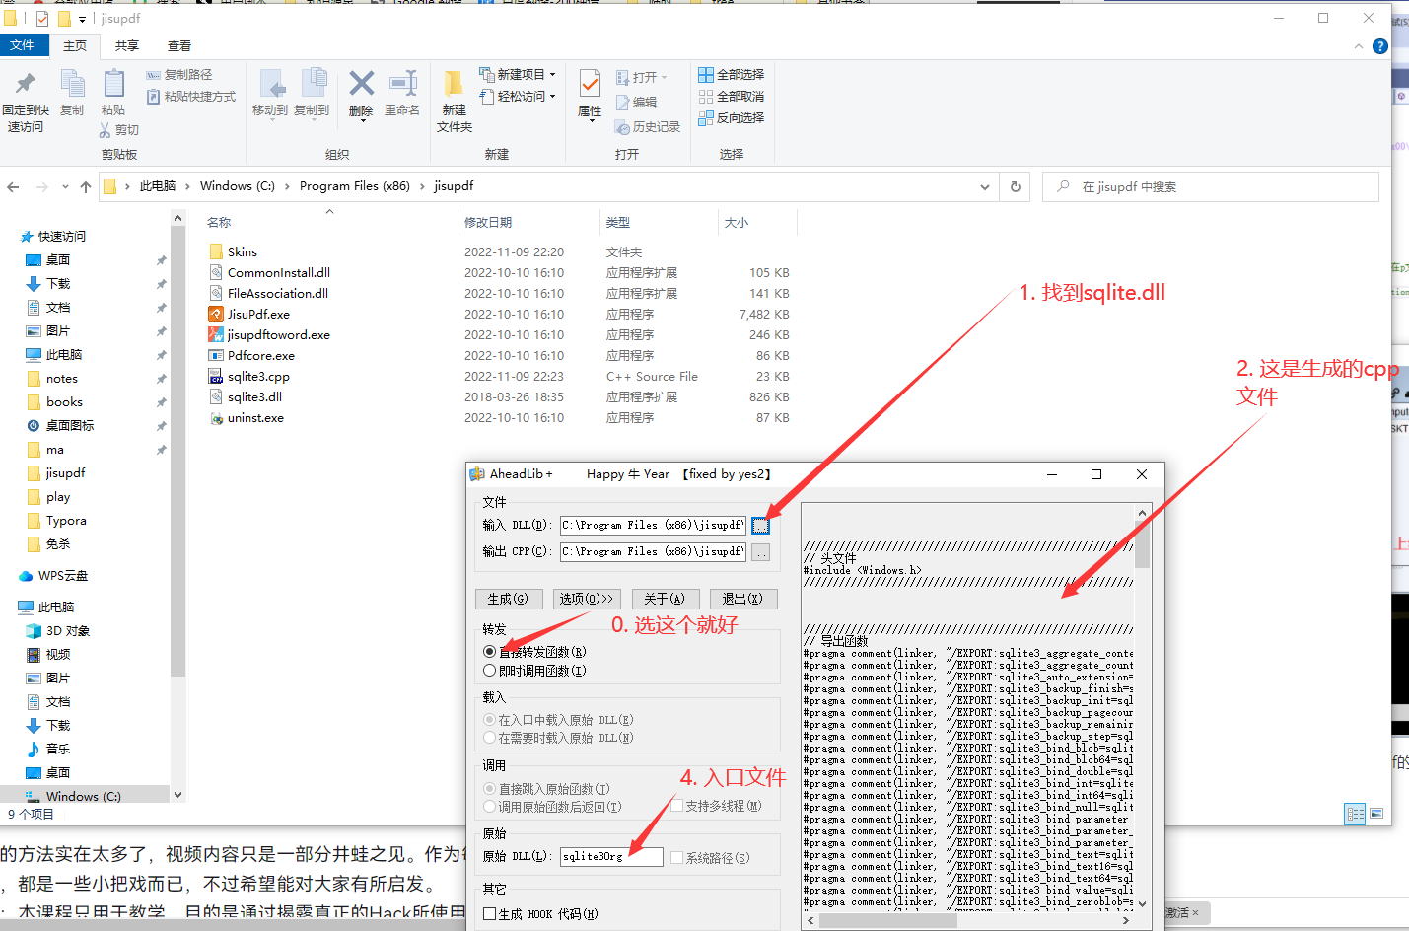
Task: Refresh the jisupdf folder view
Action: click(1016, 186)
